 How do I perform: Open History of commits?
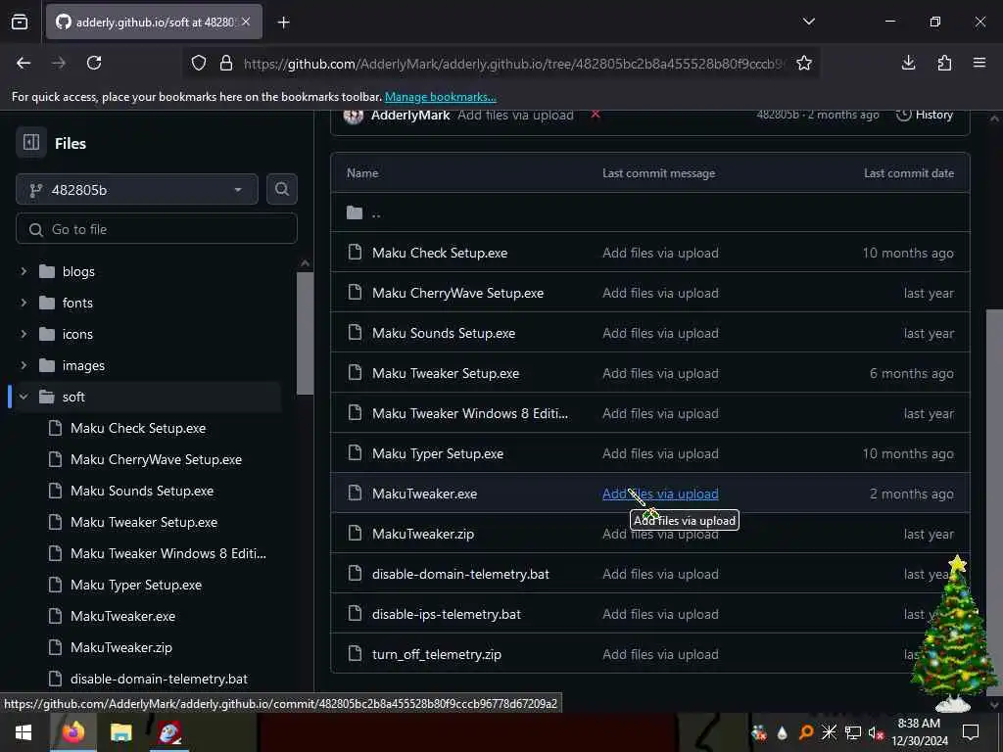[x=925, y=115]
